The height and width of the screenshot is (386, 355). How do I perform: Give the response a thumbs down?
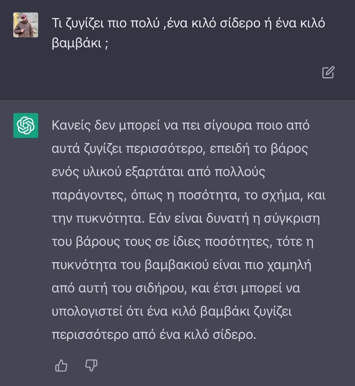pos(91,366)
